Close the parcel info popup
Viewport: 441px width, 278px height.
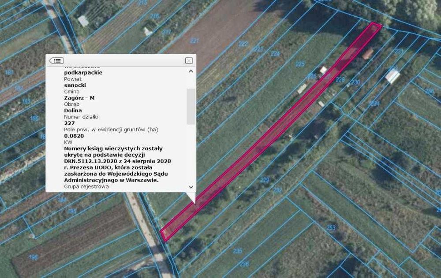coord(189,60)
